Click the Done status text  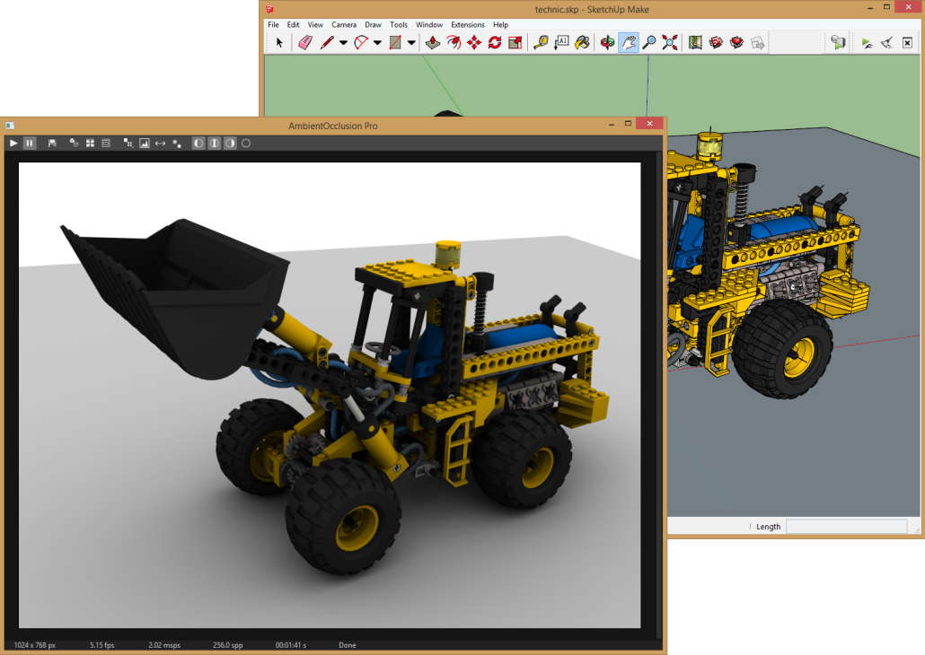pyautogui.click(x=348, y=645)
